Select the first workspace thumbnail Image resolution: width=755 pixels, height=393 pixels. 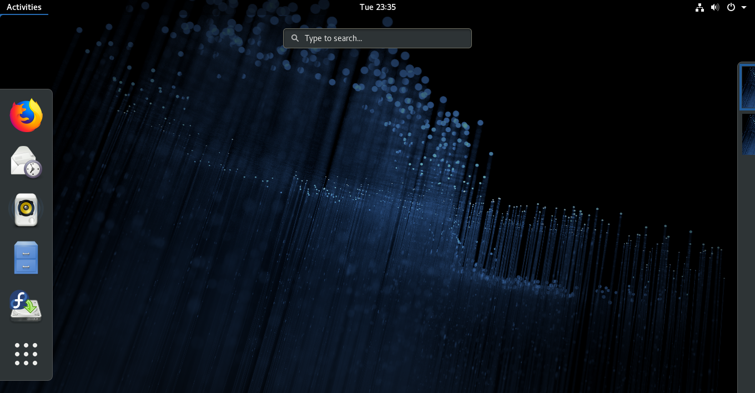coord(748,87)
